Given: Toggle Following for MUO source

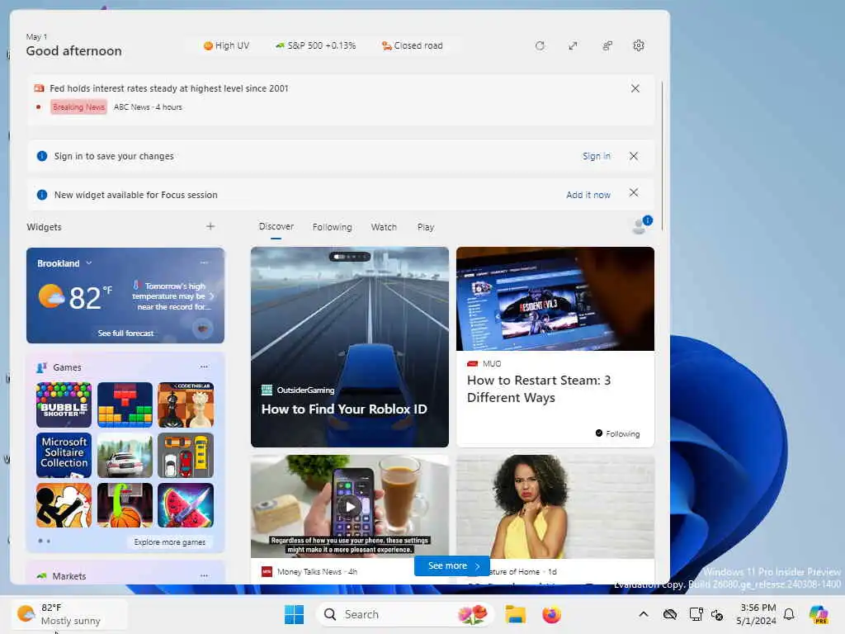Looking at the screenshot, I should coord(617,433).
